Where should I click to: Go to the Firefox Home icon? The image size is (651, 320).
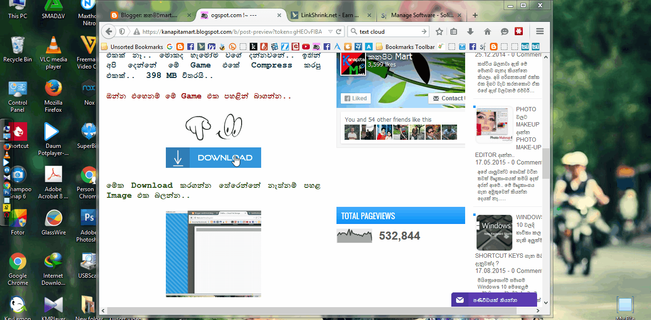click(487, 31)
